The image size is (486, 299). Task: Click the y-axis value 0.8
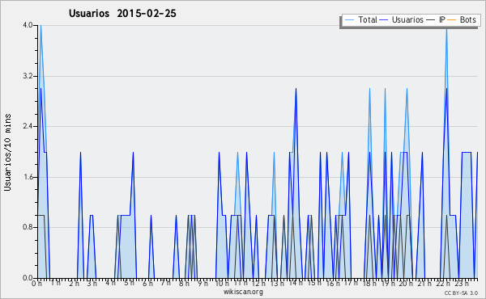point(28,228)
